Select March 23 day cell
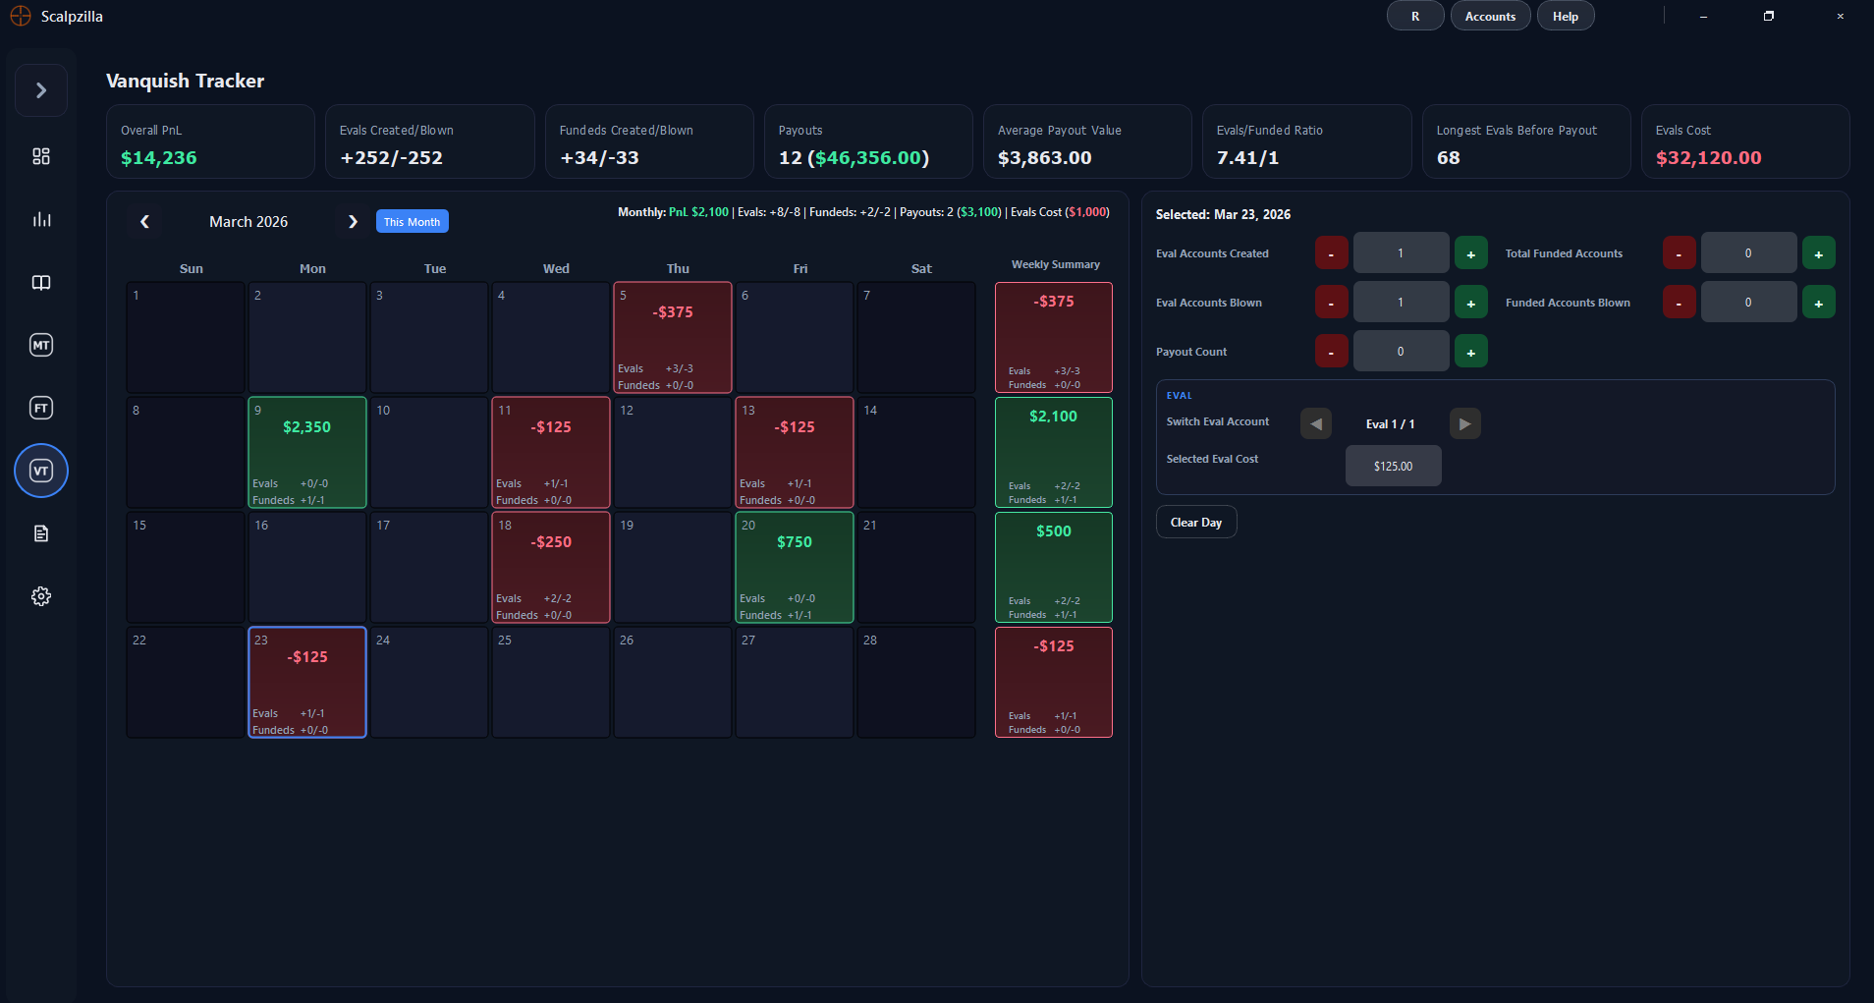Screen dimensions: 1874x1003 307,683
